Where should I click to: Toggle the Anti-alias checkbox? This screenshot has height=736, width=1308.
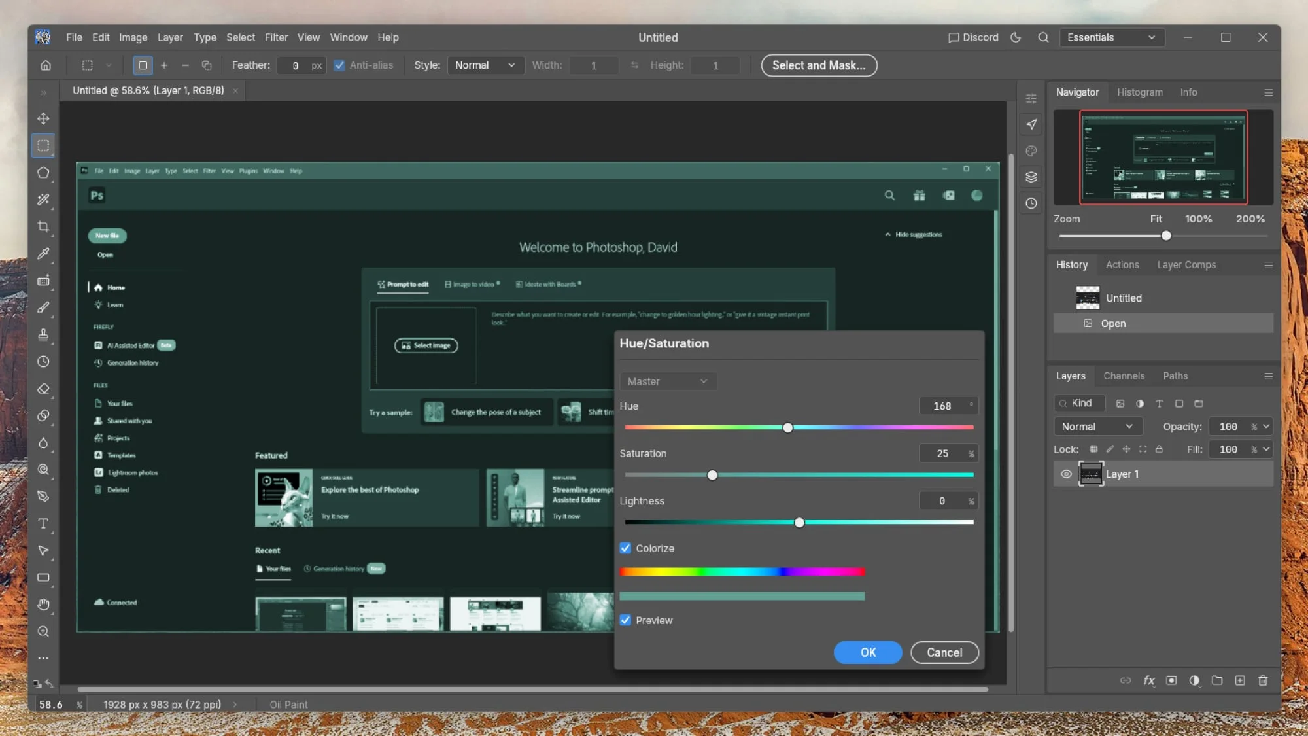(x=339, y=65)
